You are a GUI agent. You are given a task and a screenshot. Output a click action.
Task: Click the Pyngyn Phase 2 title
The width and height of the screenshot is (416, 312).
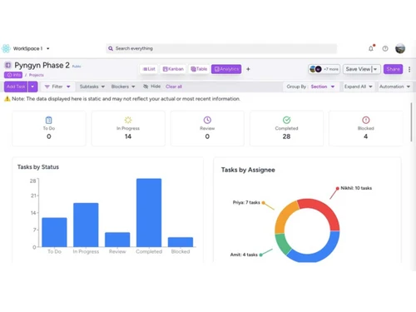coord(42,65)
